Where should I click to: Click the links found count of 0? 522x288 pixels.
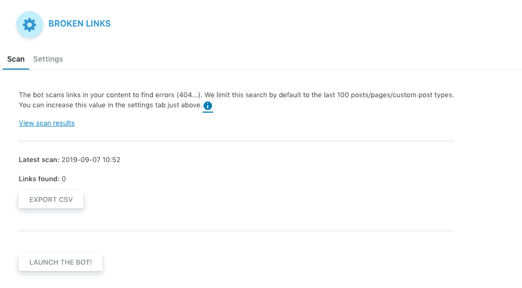point(64,179)
